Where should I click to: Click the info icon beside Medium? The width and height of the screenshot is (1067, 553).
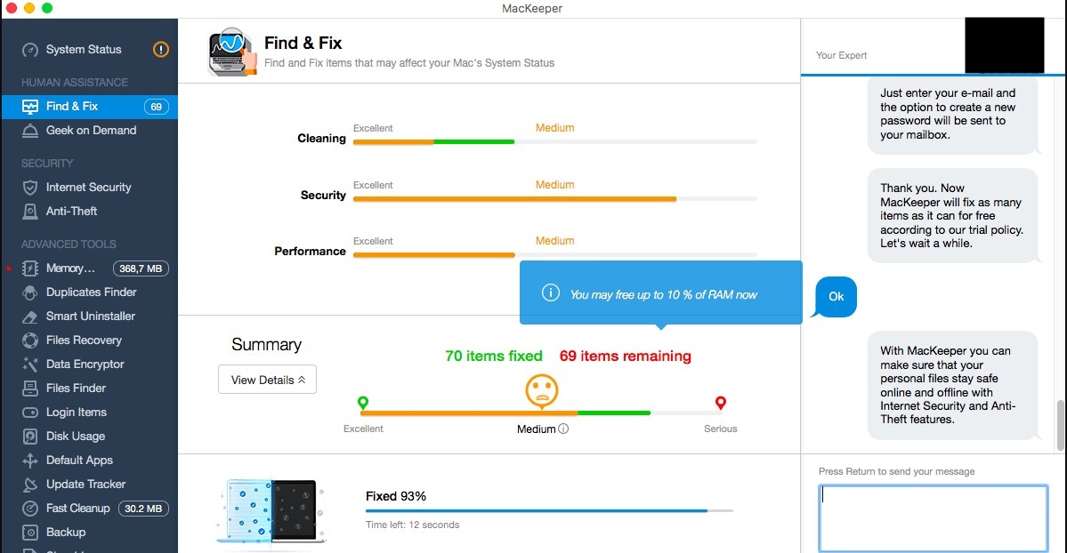[x=563, y=429]
